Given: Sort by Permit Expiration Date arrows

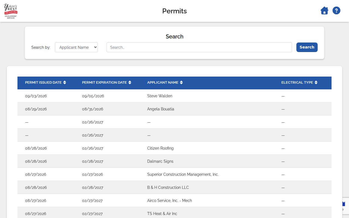Looking at the screenshot, I should coord(130,83).
